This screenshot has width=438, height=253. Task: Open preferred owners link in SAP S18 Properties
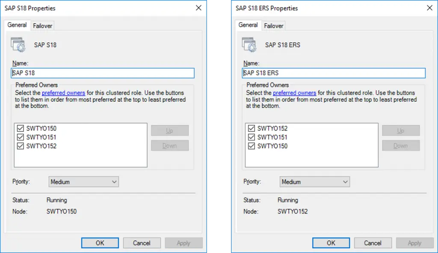tap(63, 93)
